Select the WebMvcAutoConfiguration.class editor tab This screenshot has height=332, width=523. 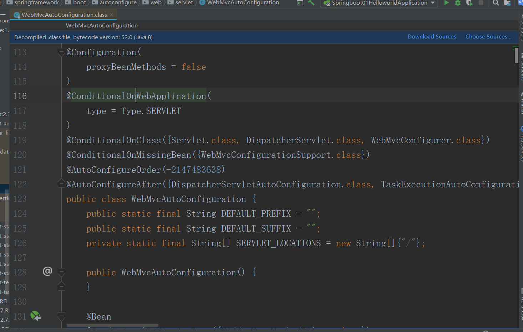[x=64, y=15]
